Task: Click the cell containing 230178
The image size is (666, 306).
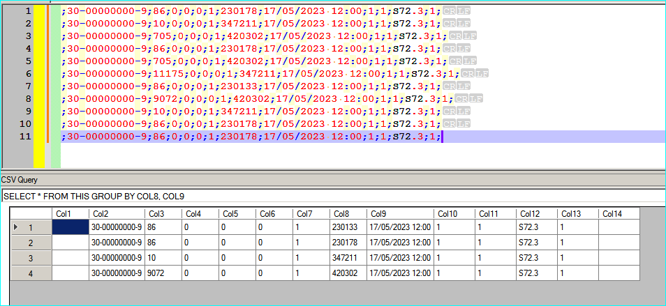Action: [x=348, y=243]
